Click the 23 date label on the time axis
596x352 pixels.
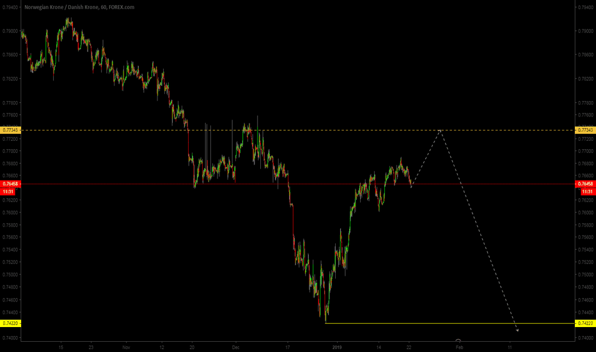tap(91, 347)
